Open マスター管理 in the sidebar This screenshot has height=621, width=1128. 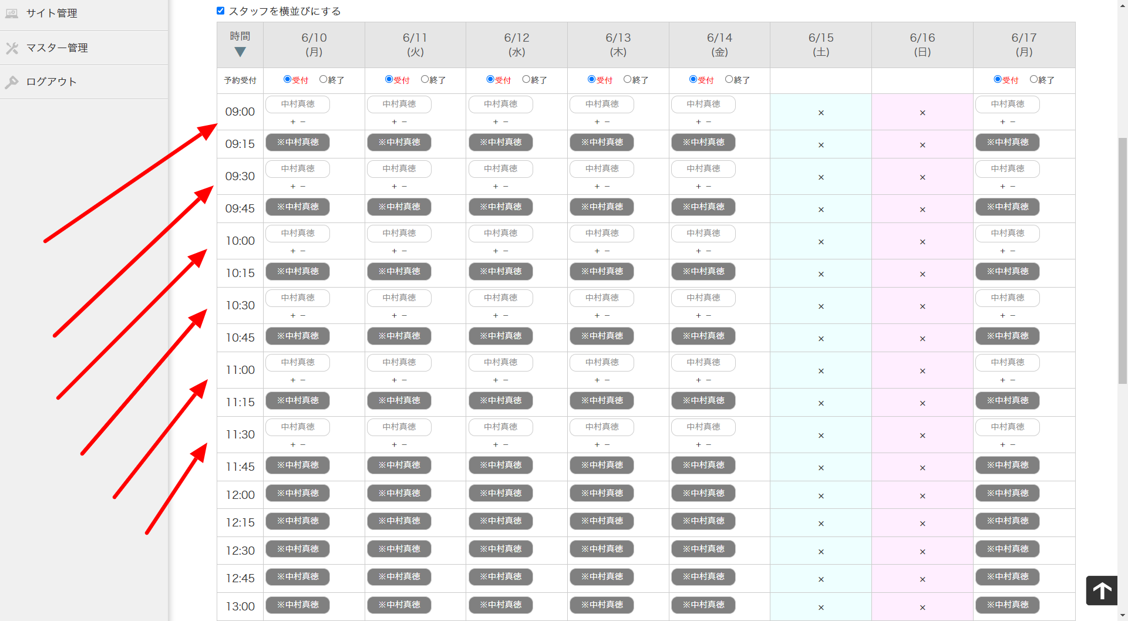57,48
